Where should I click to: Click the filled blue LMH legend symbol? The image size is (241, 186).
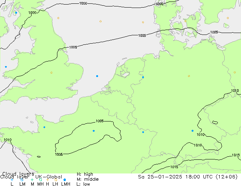click(x=65, y=180)
